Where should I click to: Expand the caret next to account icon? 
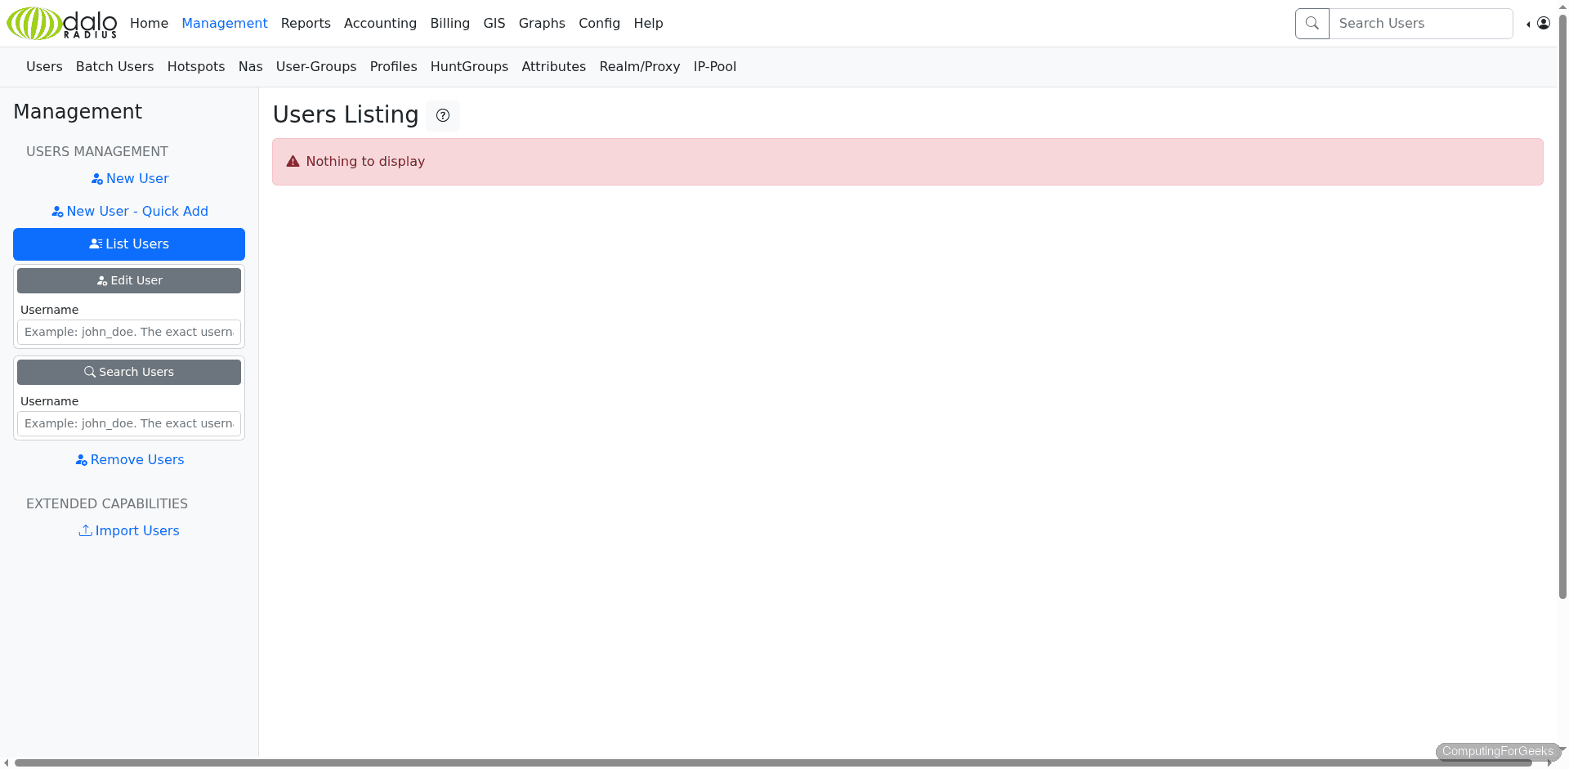pos(1528,25)
